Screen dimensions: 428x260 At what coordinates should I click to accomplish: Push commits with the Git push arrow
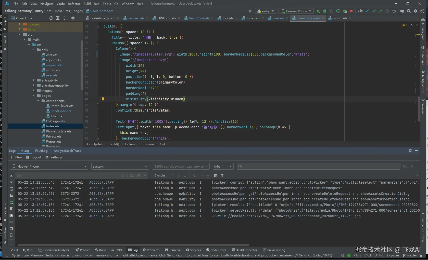[x=381, y=11]
